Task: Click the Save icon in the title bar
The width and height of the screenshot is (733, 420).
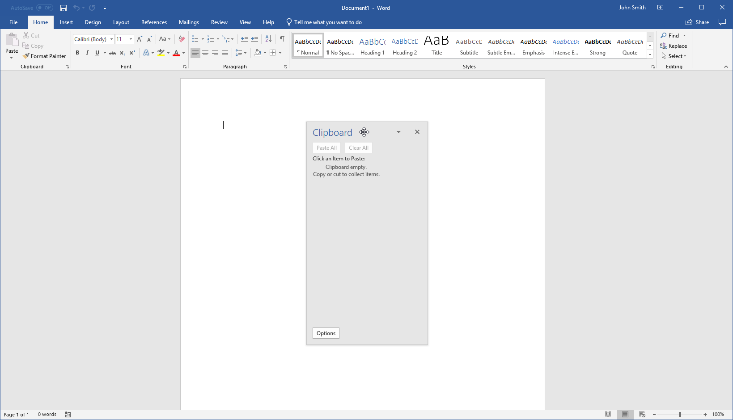Action: [x=64, y=8]
